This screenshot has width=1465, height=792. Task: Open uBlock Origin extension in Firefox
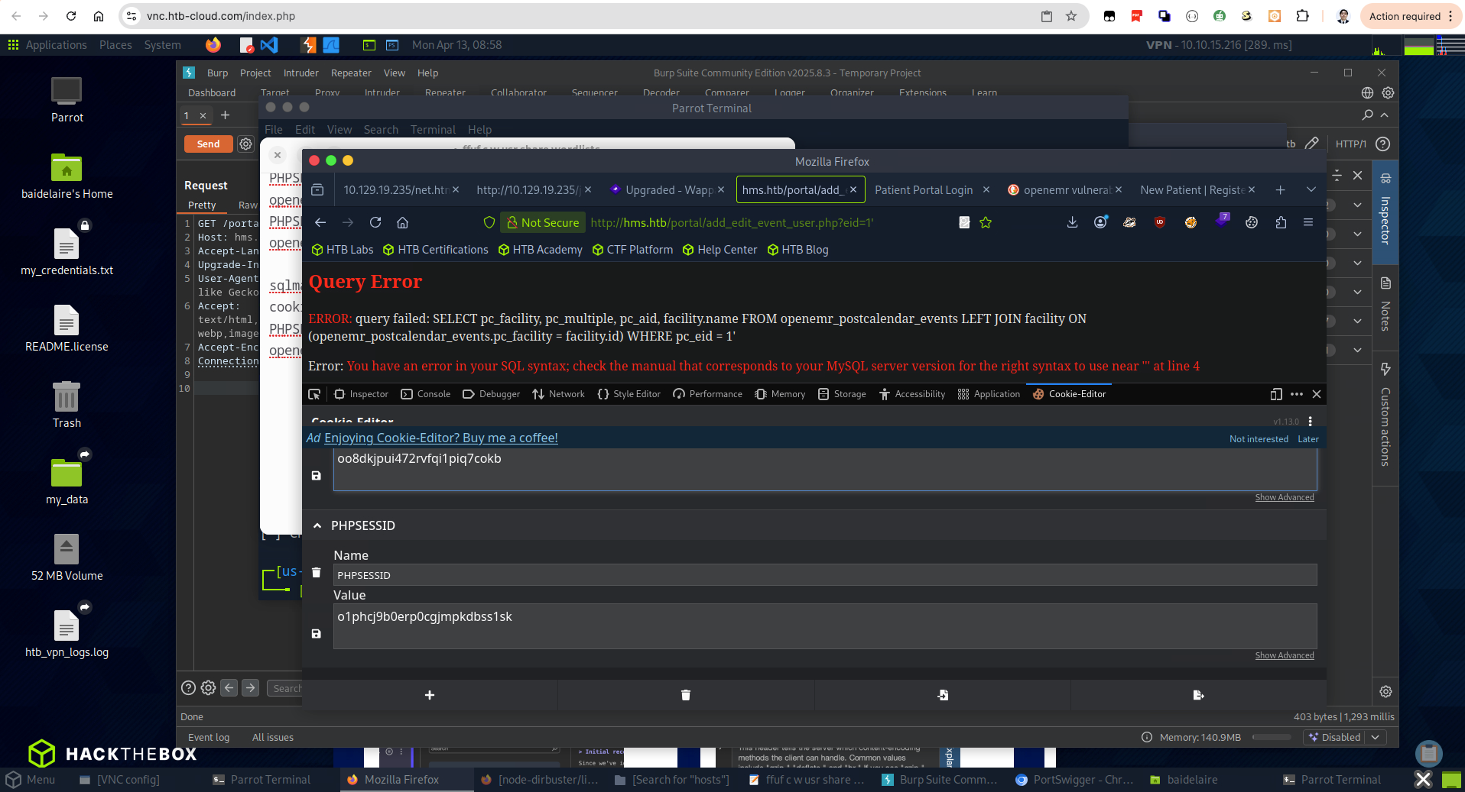[1160, 222]
